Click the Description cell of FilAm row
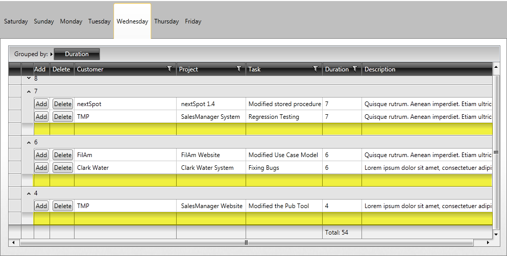 [427, 155]
